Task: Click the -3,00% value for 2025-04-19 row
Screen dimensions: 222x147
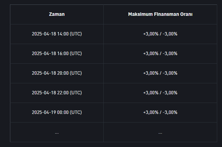Action: point(170,112)
